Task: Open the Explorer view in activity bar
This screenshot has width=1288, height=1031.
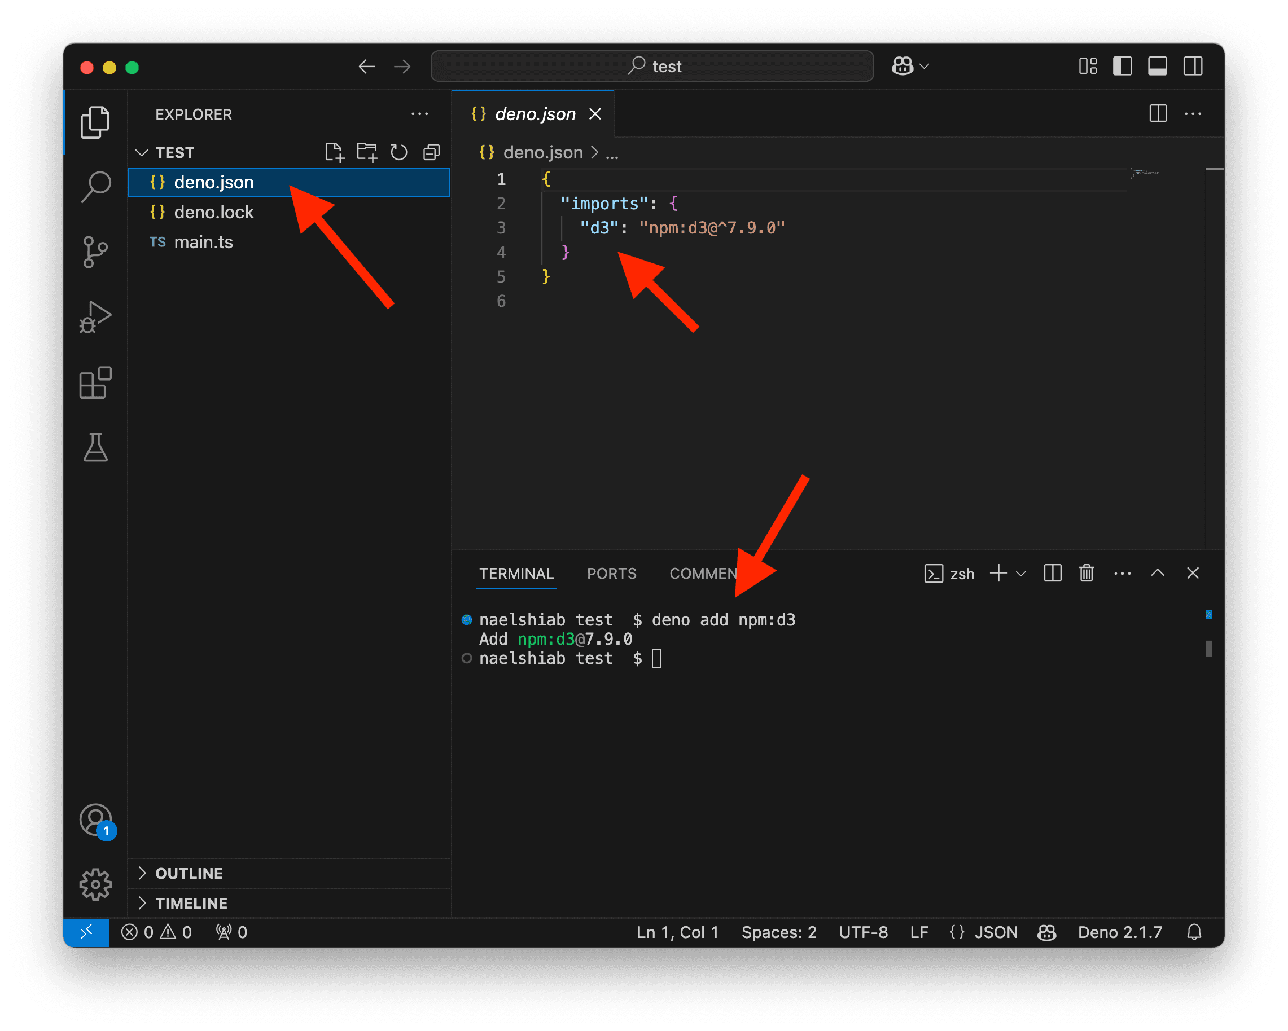Action: point(95,122)
